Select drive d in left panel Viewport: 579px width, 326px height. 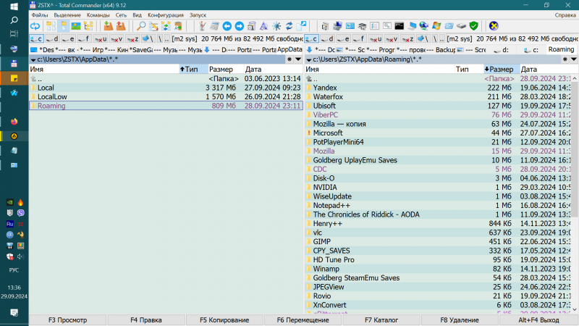tap(54, 38)
